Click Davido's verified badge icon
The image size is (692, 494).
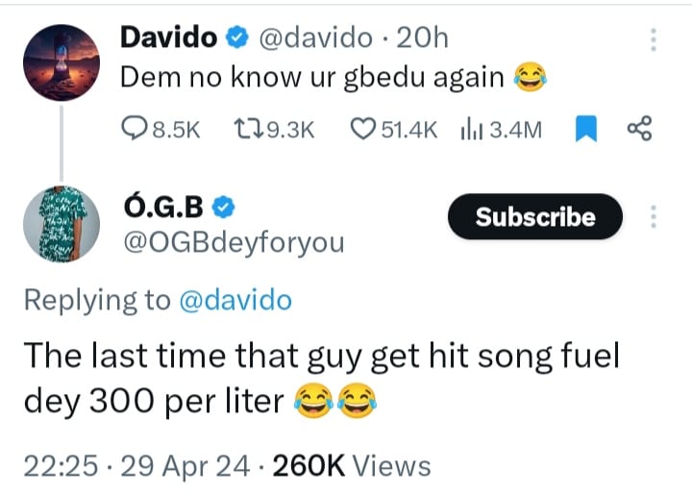click(x=235, y=39)
